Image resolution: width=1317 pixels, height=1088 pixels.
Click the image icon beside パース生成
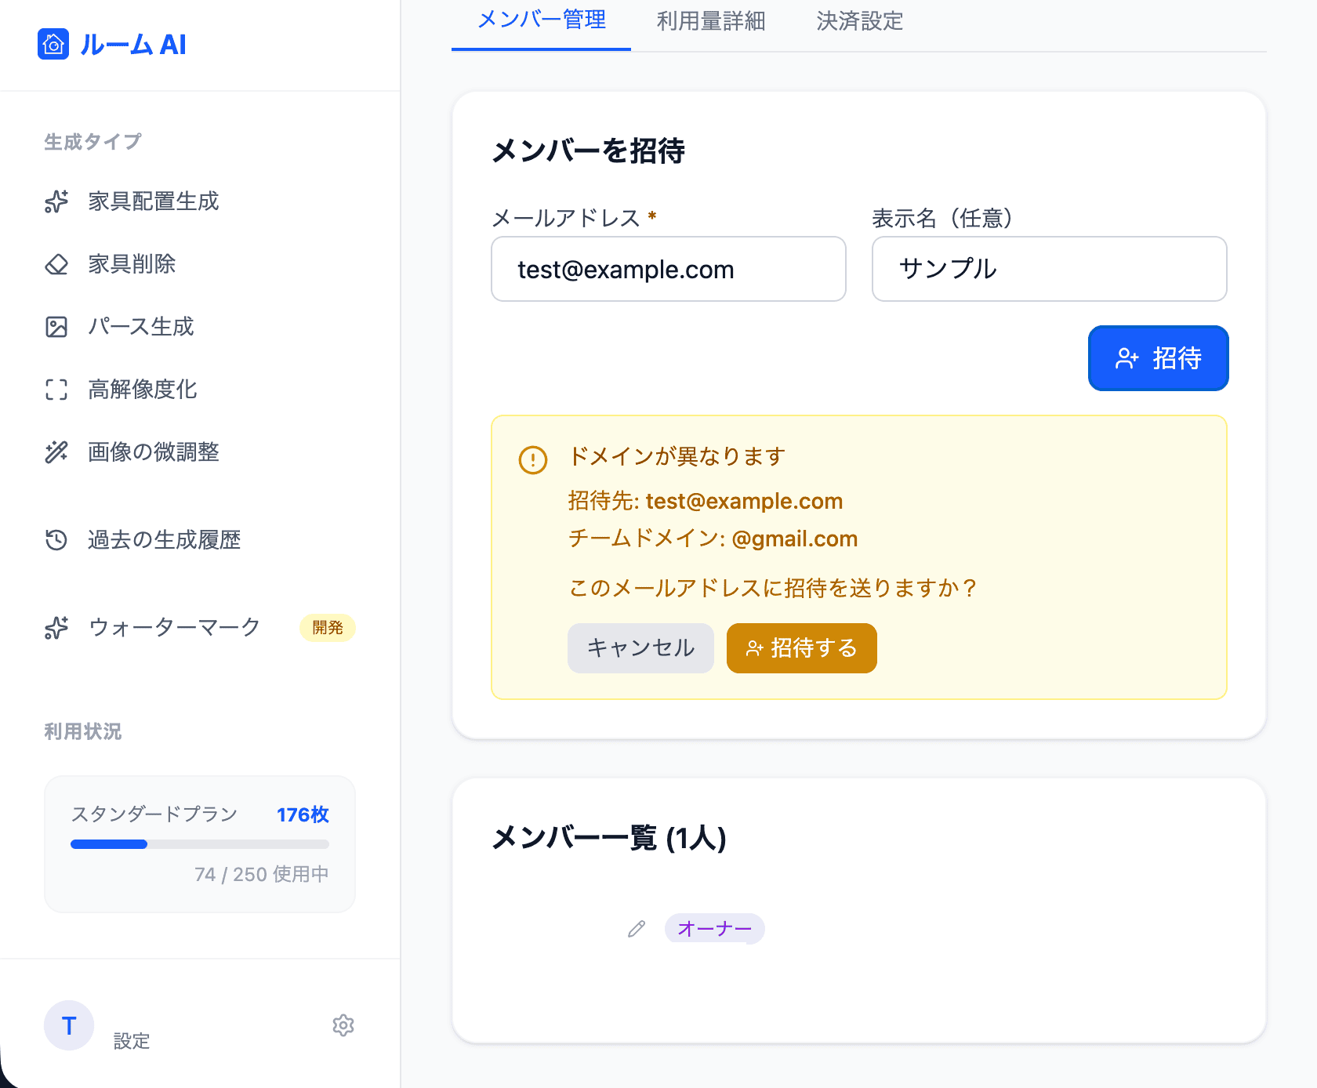click(x=56, y=327)
